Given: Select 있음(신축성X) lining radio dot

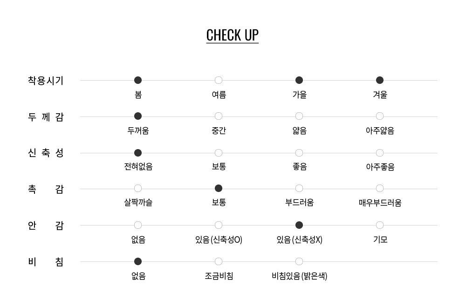Looking at the screenshot, I should (299, 225).
